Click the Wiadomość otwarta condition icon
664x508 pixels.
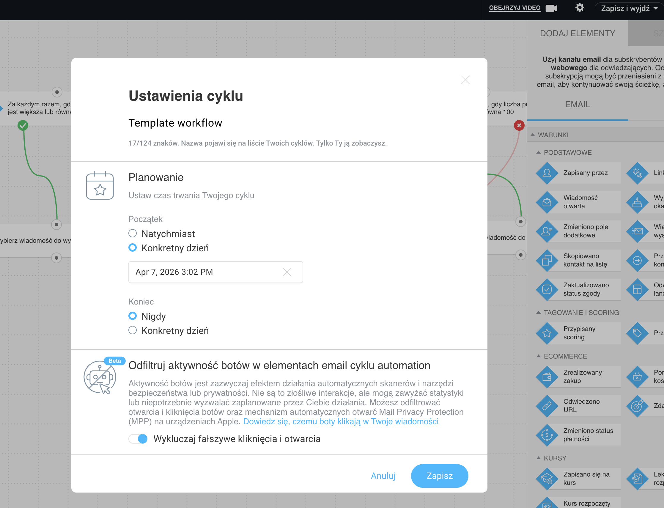coord(547,202)
